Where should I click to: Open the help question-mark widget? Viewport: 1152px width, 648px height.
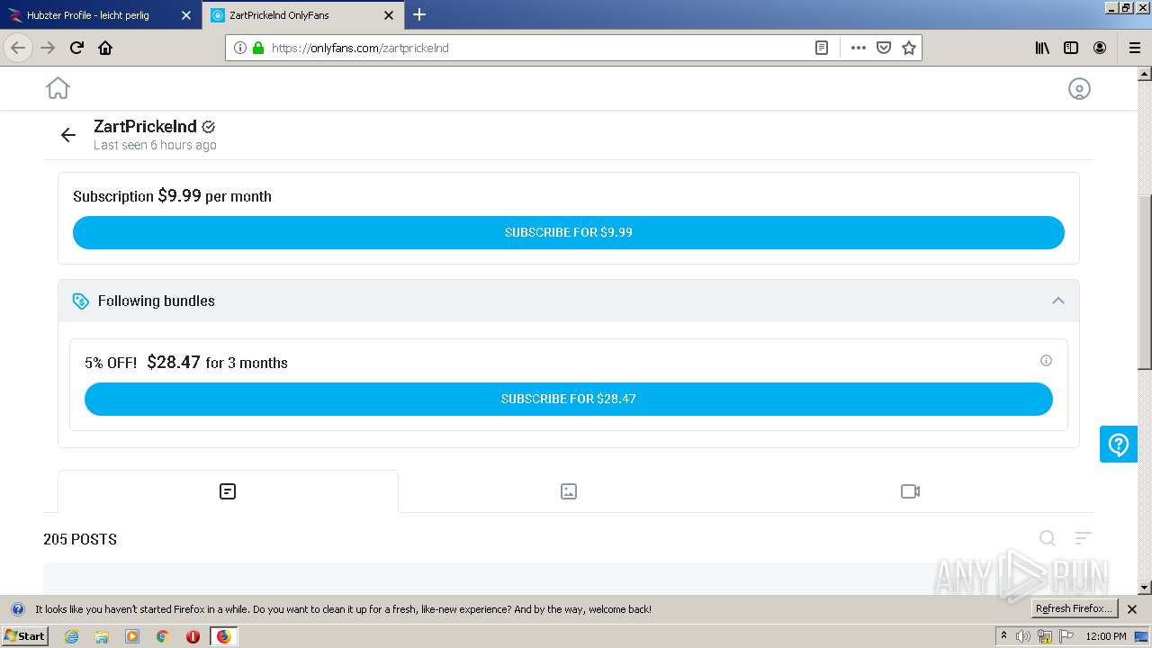(x=1119, y=445)
